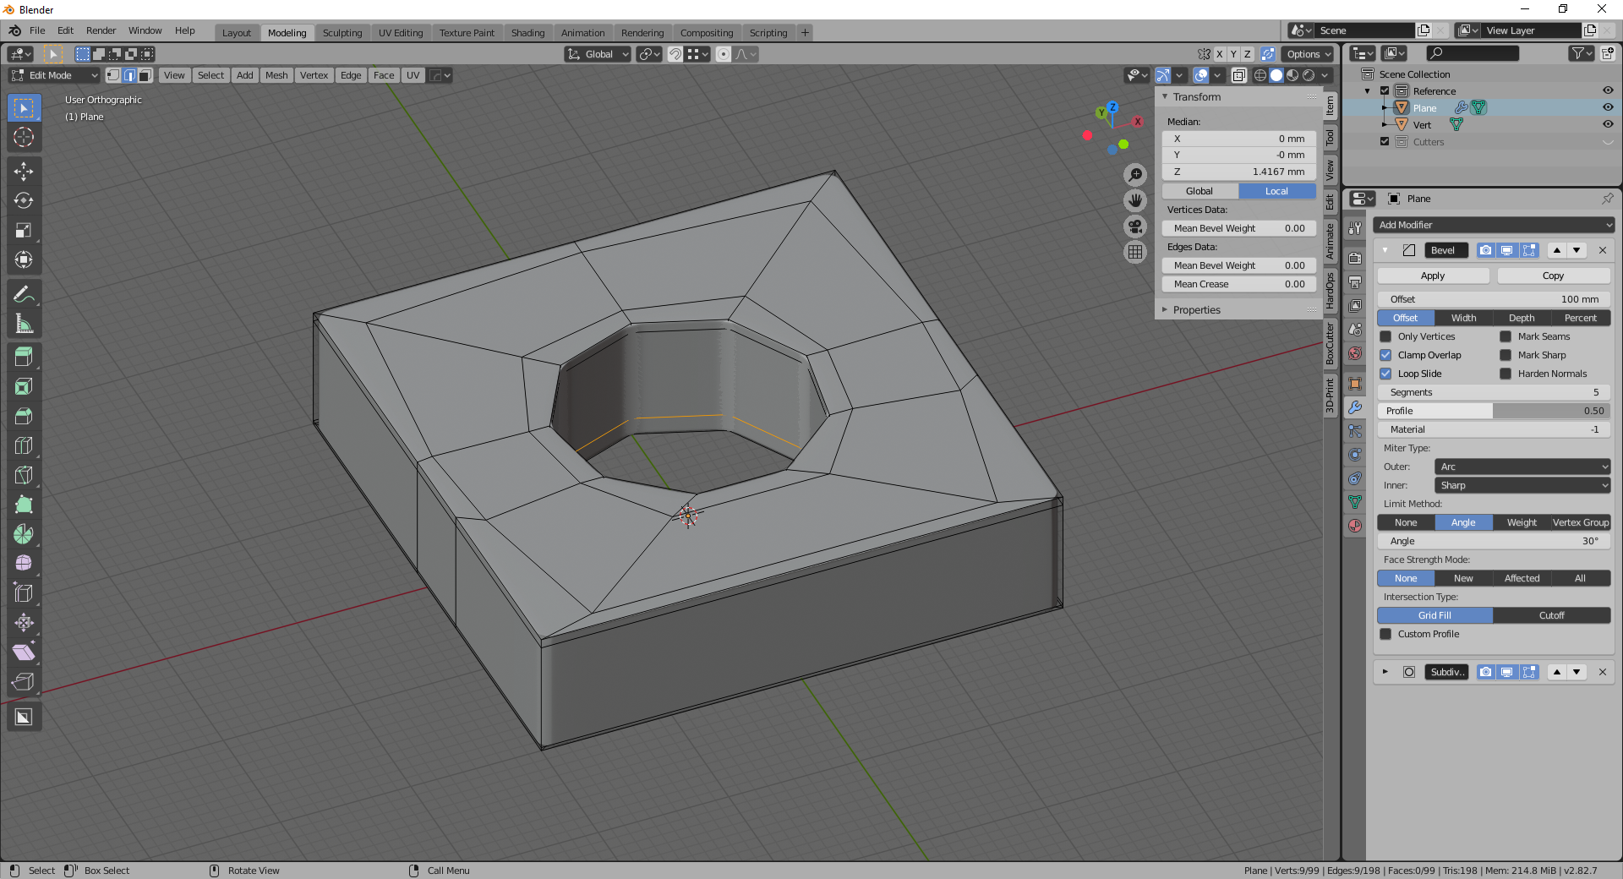Click the Measure tool icon

click(24, 324)
